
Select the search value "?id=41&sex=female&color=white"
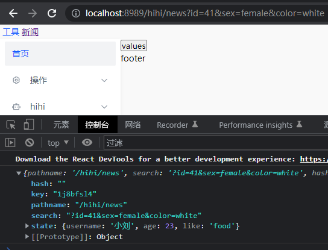(134, 215)
